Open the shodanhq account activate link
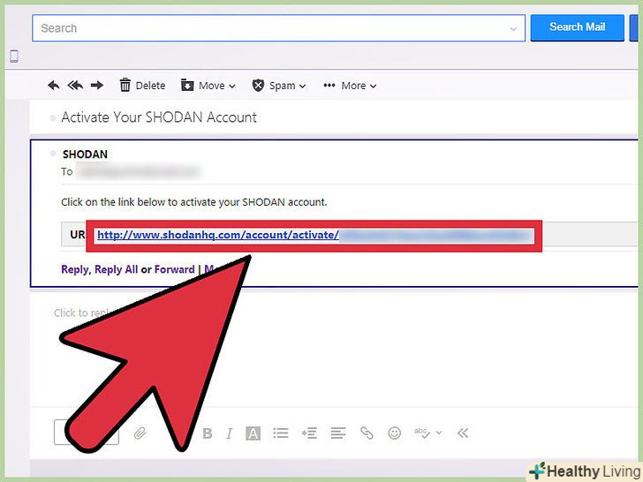The width and height of the screenshot is (643, 482). (x=218, y=235)
